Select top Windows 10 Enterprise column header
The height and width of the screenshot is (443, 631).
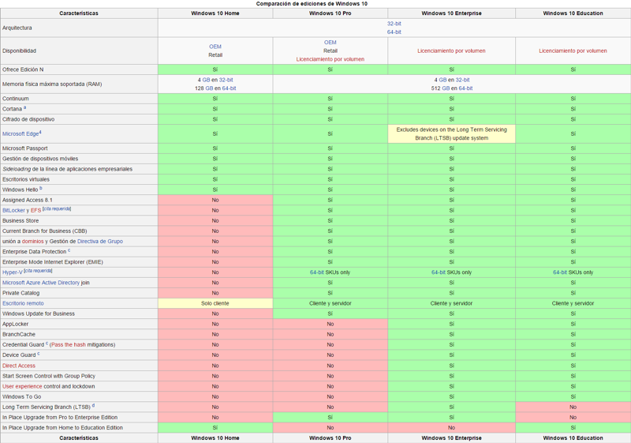click(x=451, y=13)
